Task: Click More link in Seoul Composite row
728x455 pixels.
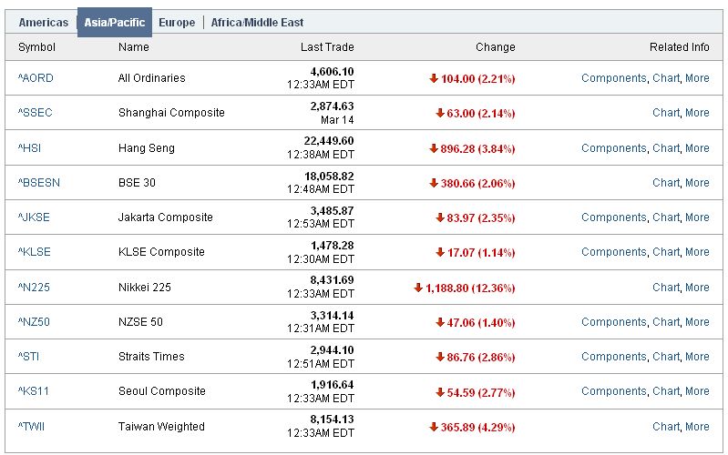Action: click(697, 391)
